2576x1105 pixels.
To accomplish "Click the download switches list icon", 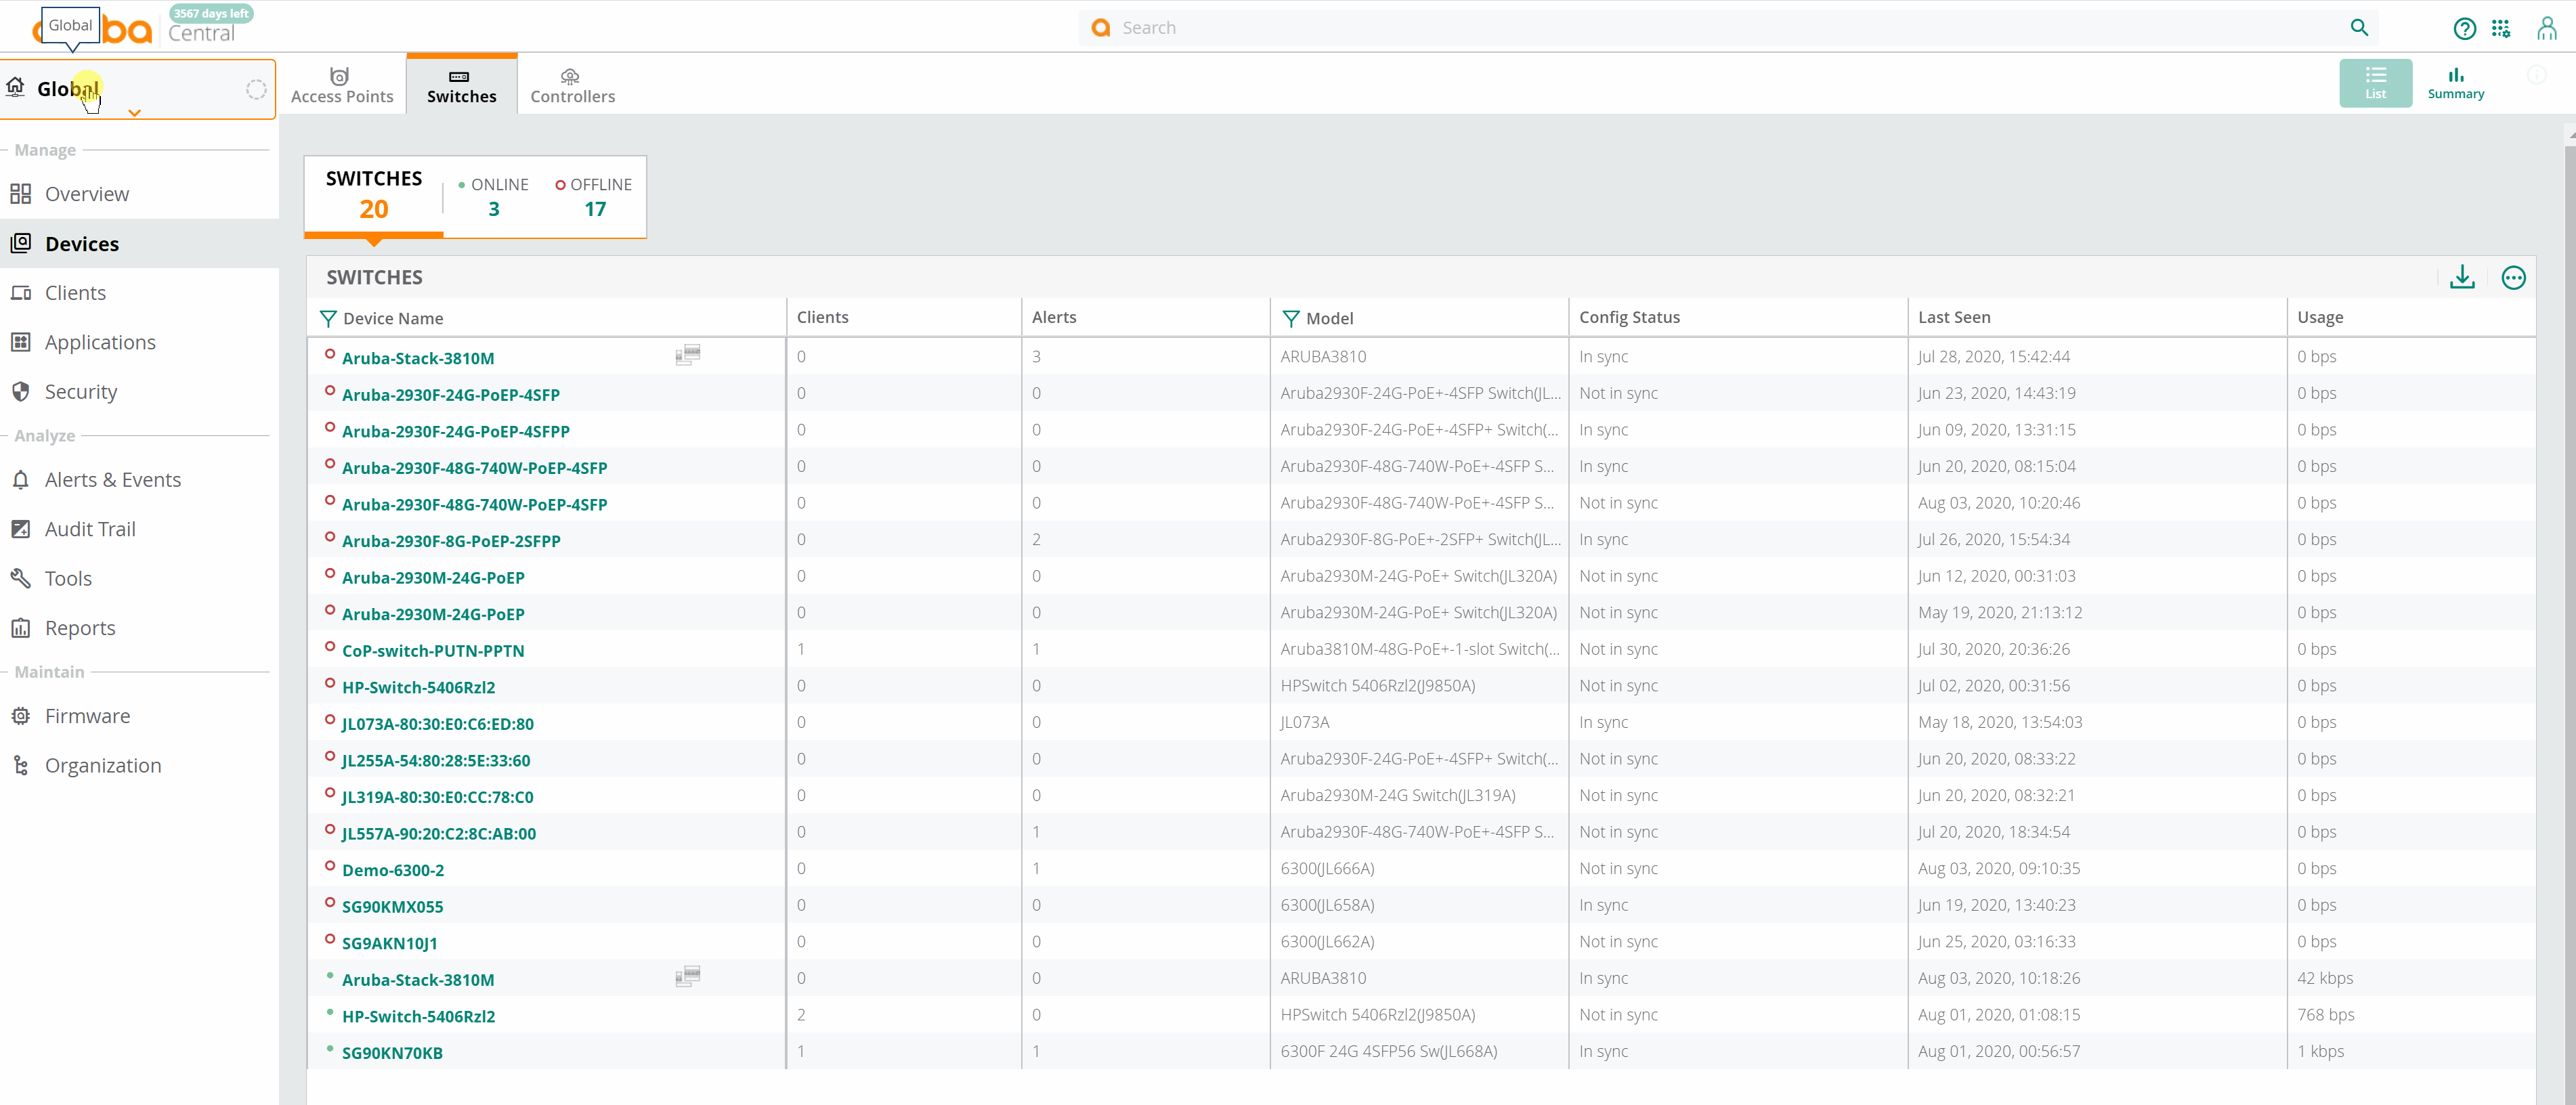I will point(2462,277).
